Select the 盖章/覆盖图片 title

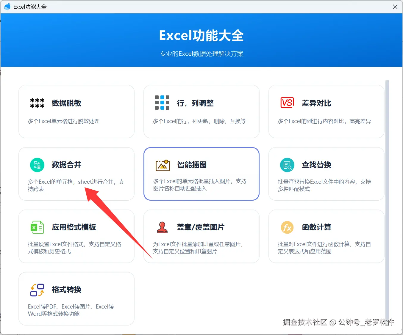coord(201,227)
